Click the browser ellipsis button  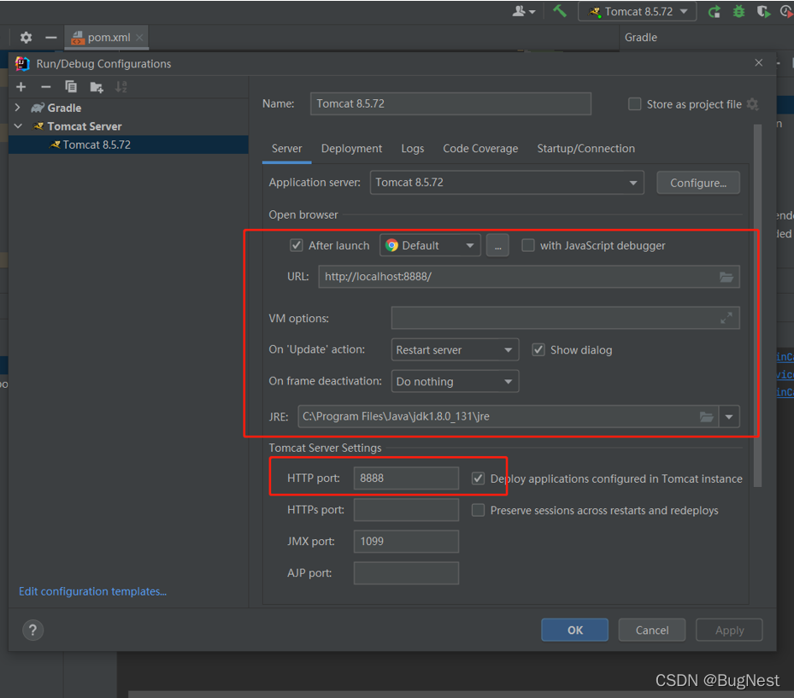coord(497,245)
